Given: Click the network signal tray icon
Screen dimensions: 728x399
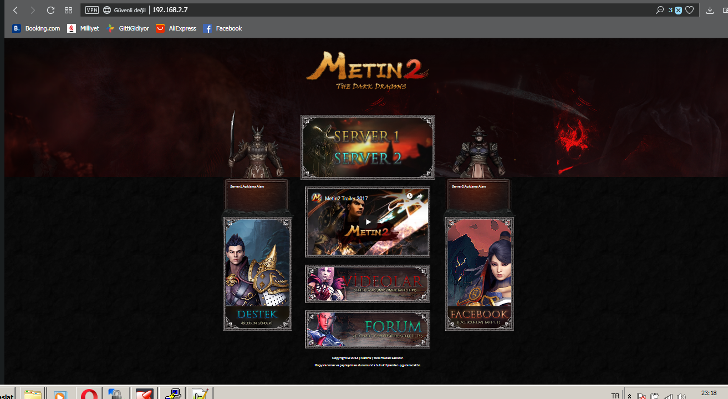Looking at the screenshot, I should coord(669,396).
